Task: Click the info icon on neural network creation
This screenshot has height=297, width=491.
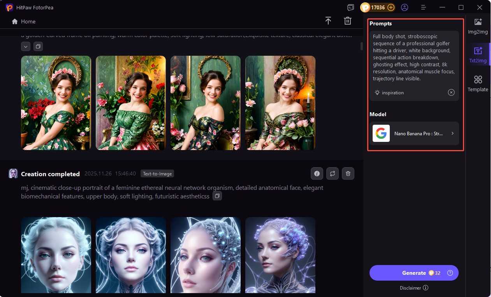Action: pyautogui.click(x=317, y=174)
